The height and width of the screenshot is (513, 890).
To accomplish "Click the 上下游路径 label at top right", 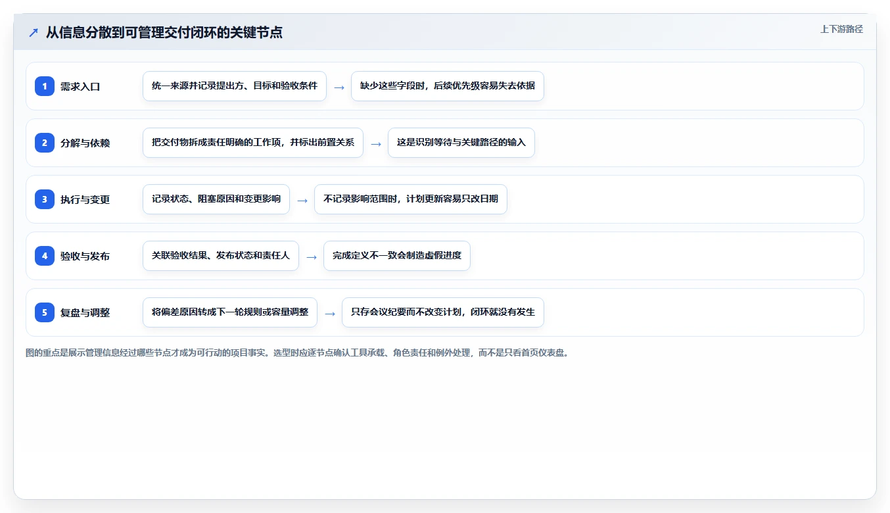I will point(841,29).
